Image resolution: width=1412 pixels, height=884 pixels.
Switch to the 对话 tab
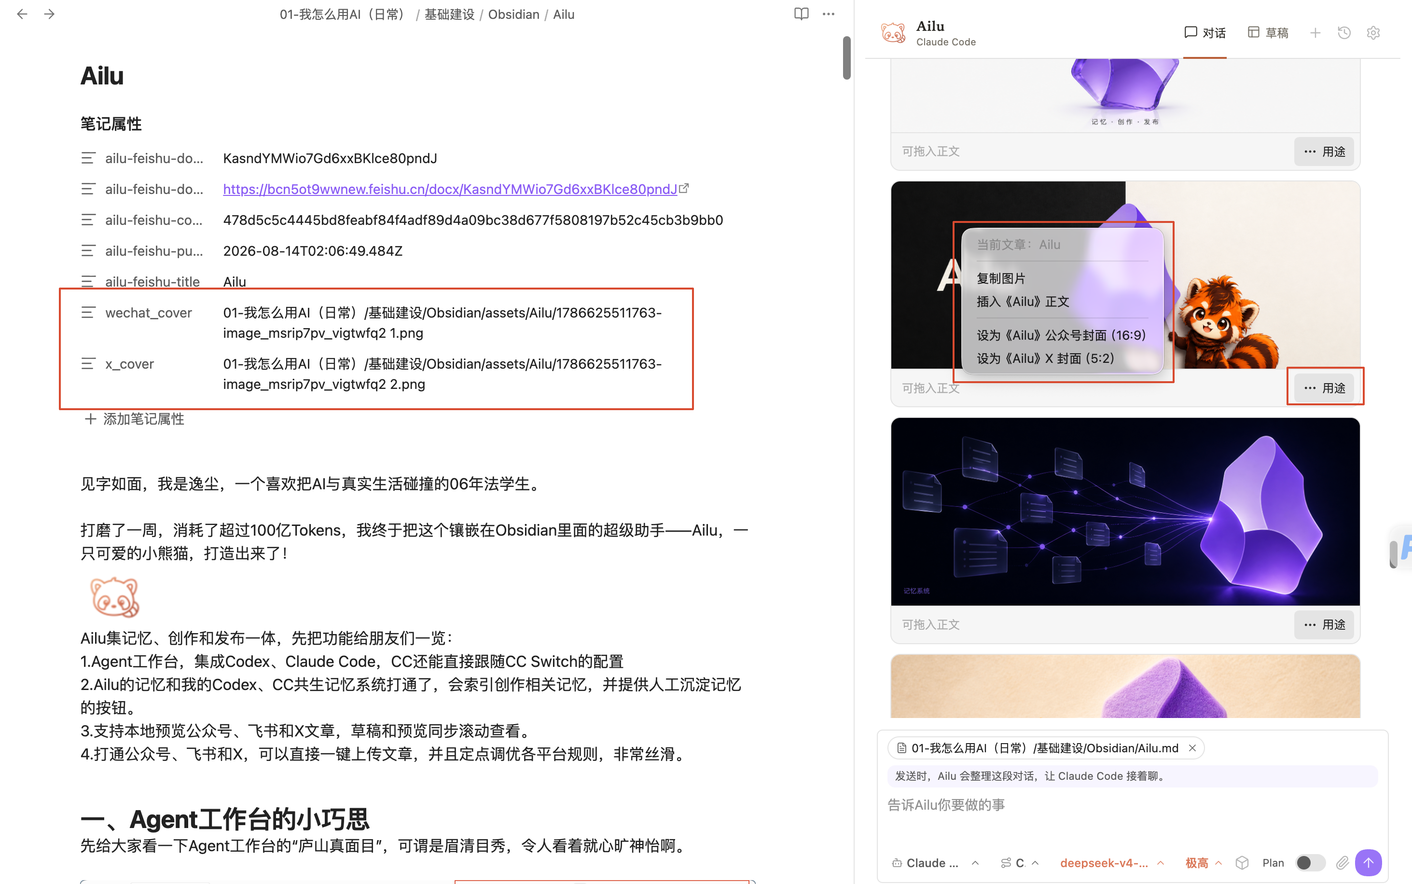pos(1204,33)
